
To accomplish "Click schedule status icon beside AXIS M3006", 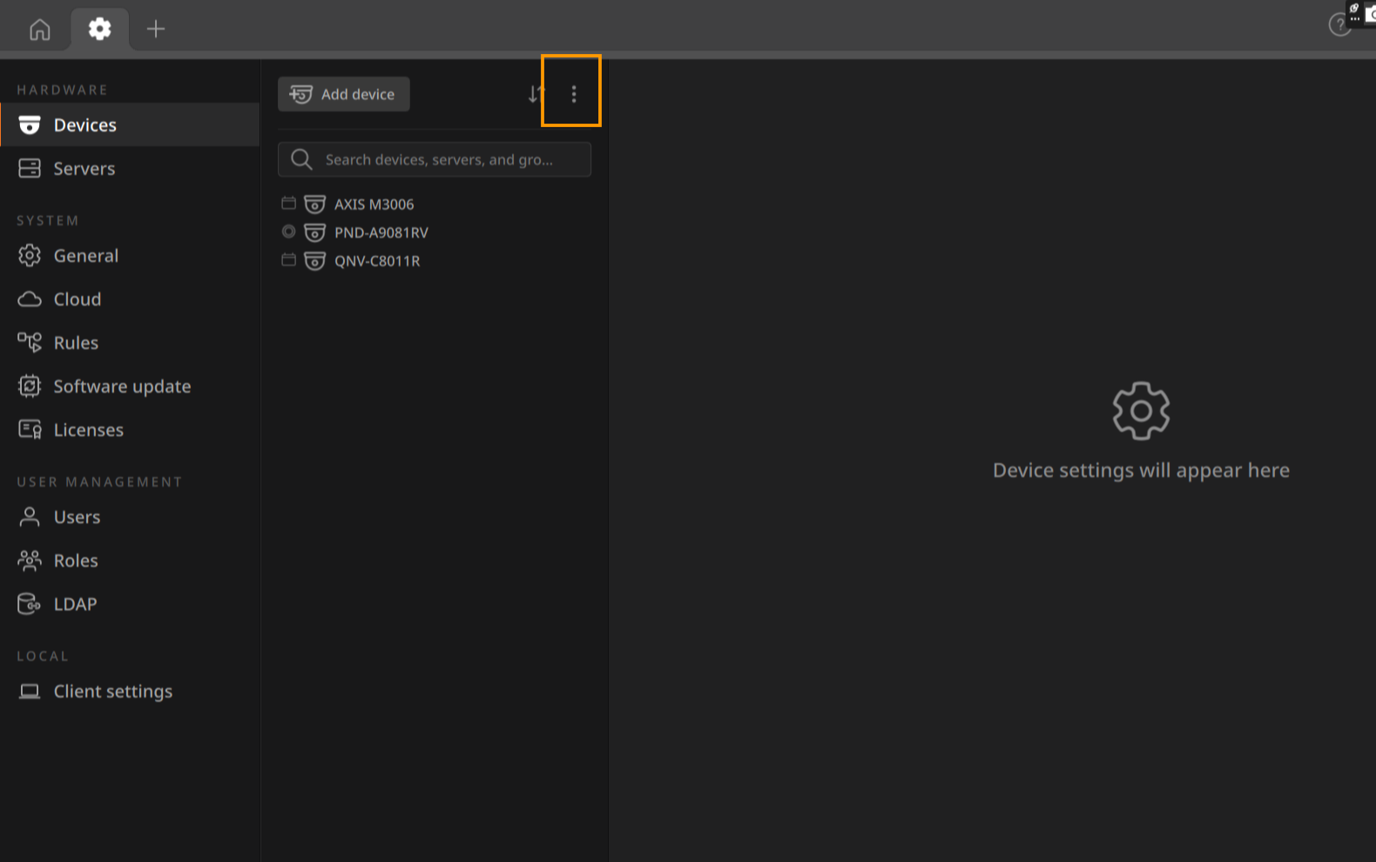I will (288, 203).
